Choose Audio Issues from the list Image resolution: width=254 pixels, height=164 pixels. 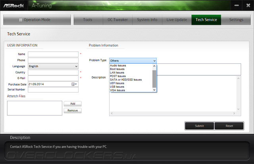click(131, 66)
